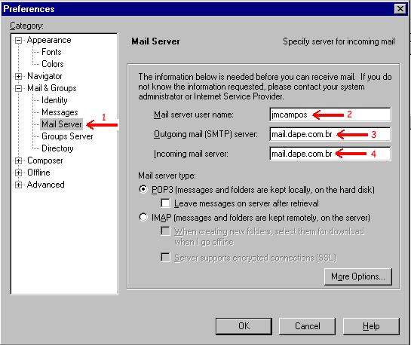Open the Messages preferences
The image size is (411, 345).
60,112
